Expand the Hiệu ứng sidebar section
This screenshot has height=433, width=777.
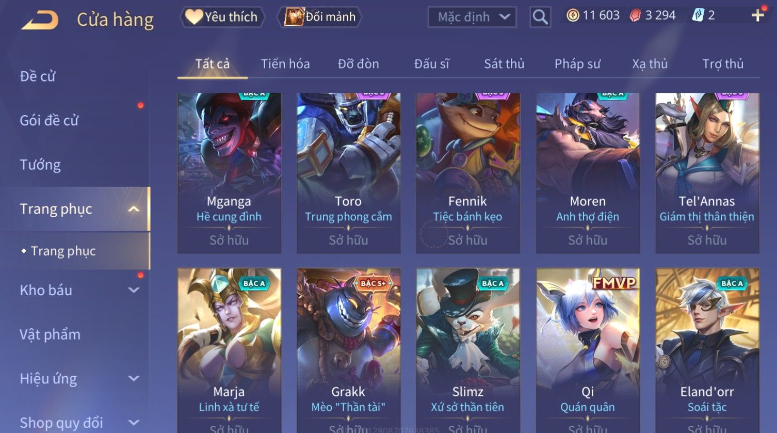(x=134, y=378)
